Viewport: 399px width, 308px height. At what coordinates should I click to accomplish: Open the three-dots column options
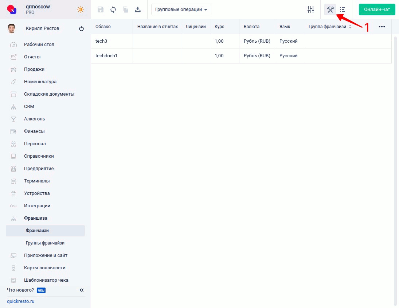[382, 27]
